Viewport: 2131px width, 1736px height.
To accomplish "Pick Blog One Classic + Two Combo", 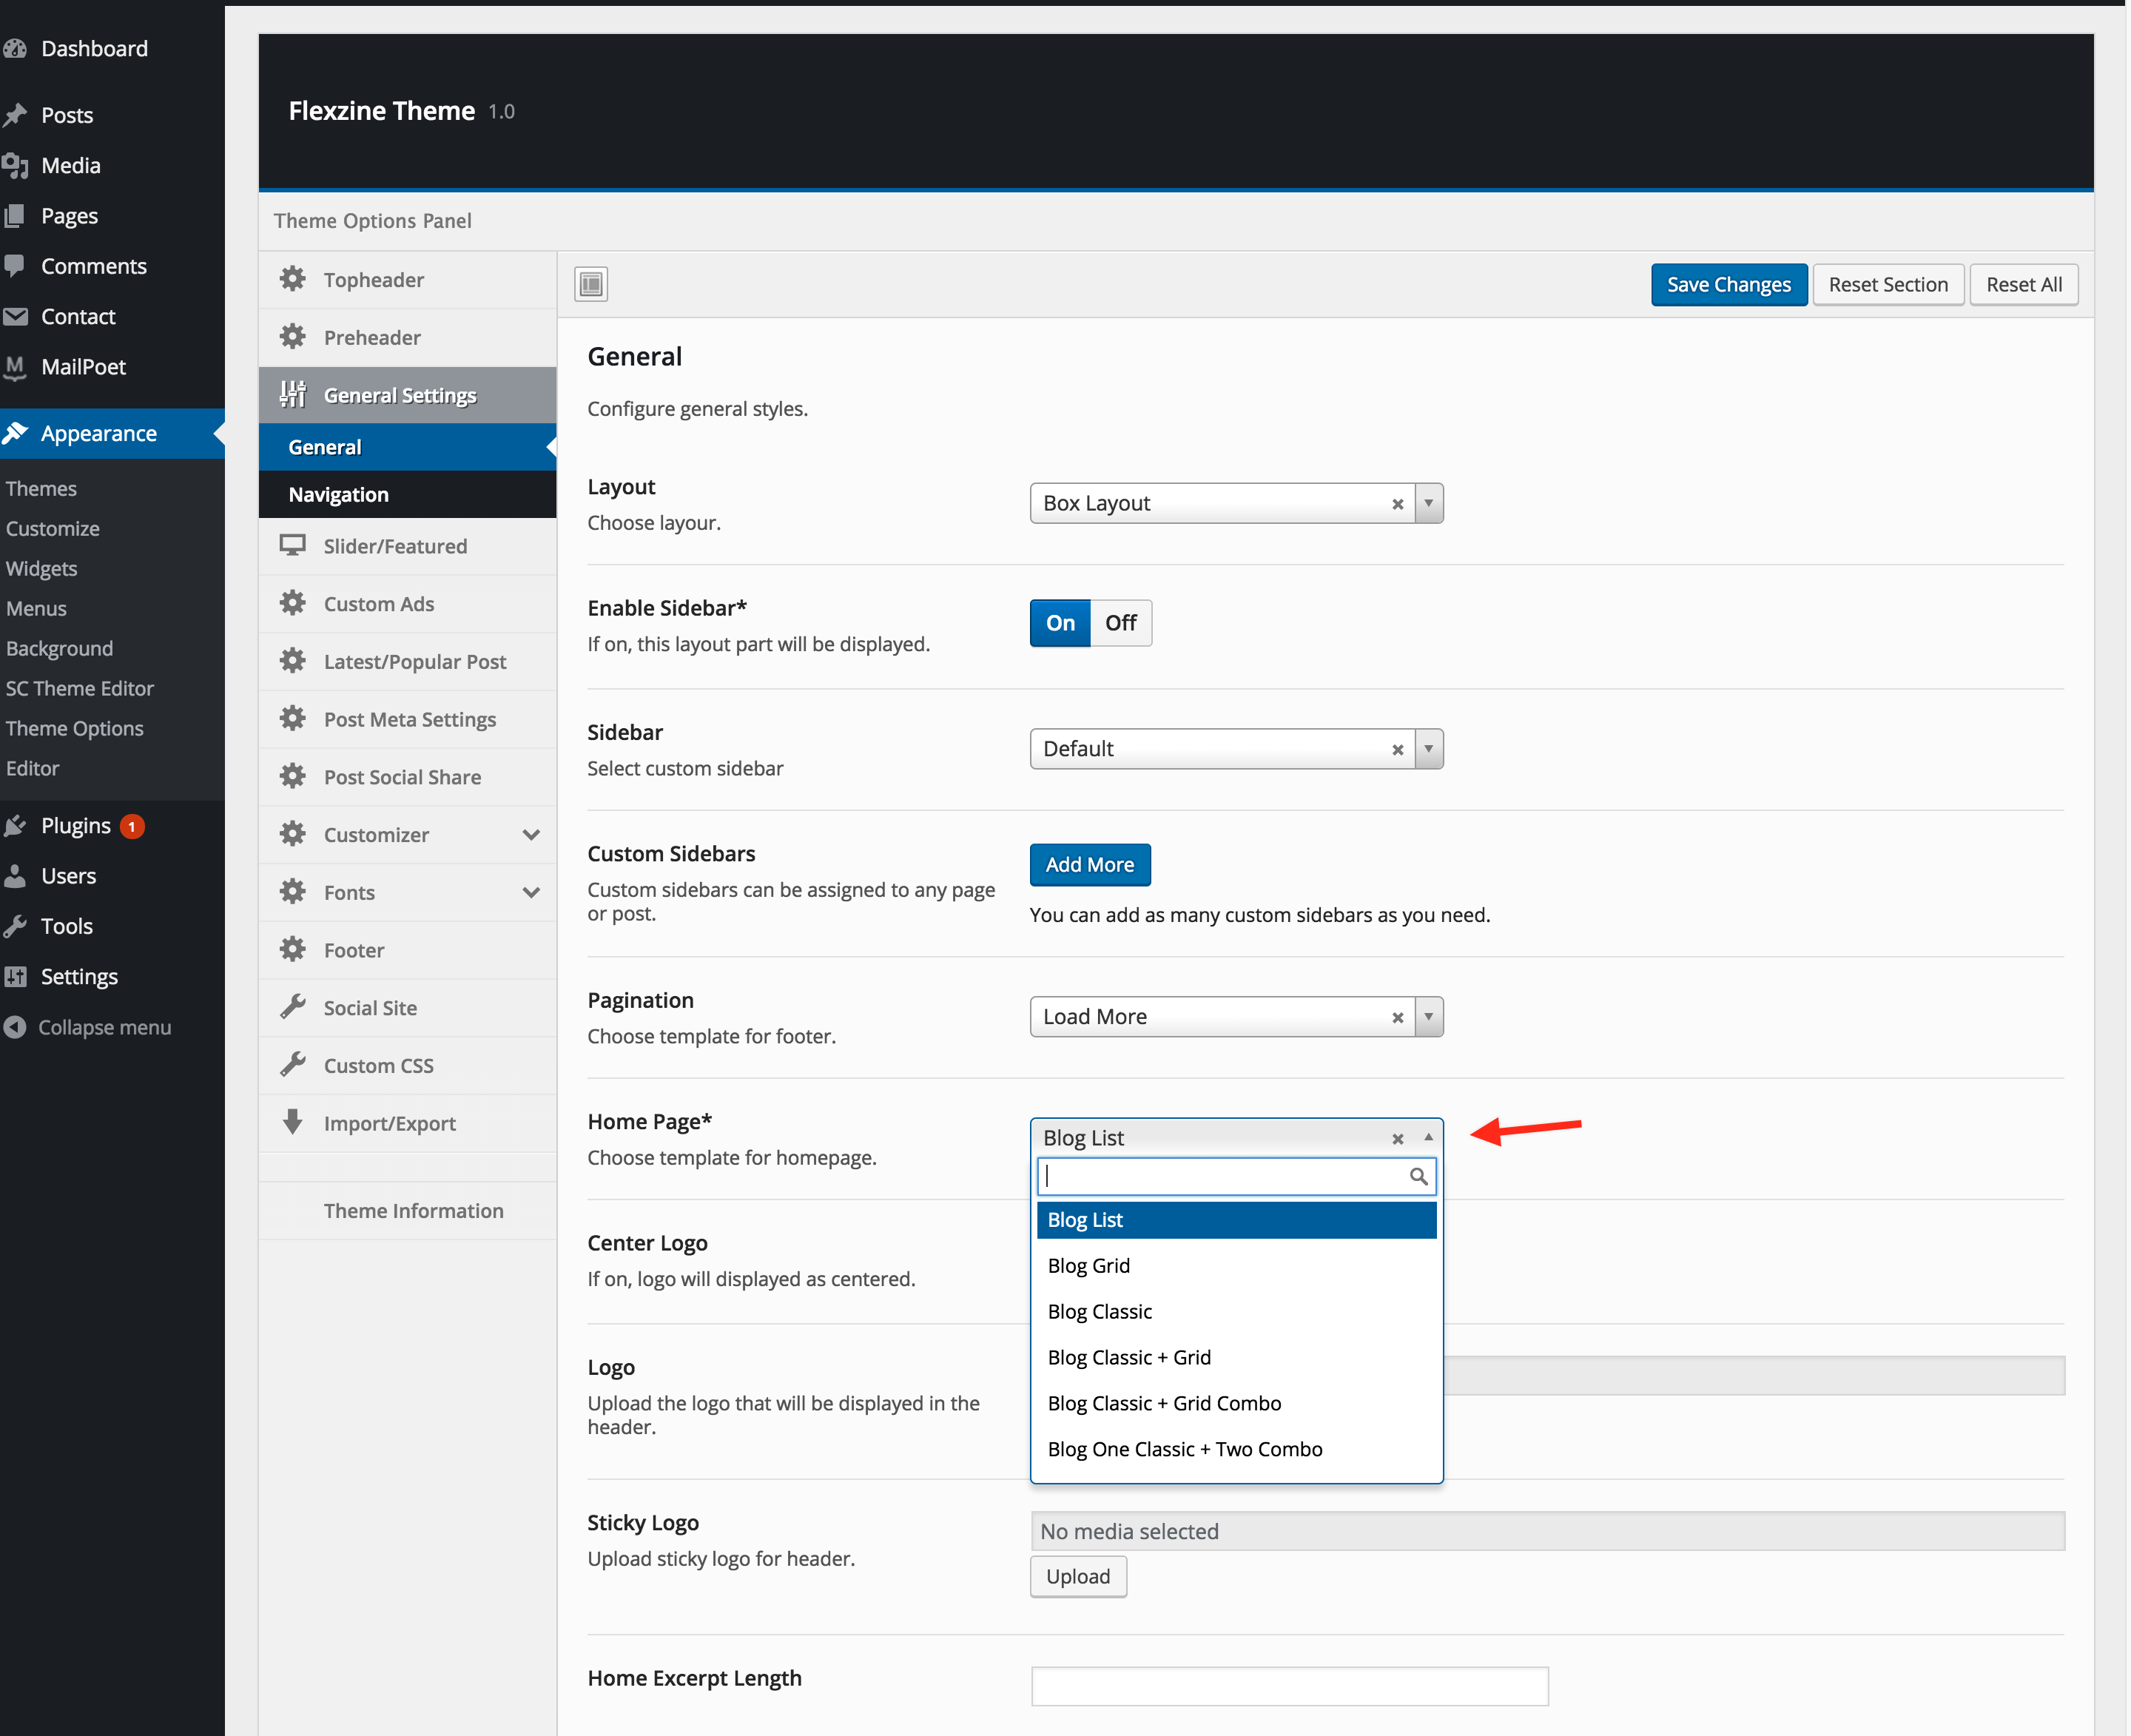I will tap(1237, 1450).
